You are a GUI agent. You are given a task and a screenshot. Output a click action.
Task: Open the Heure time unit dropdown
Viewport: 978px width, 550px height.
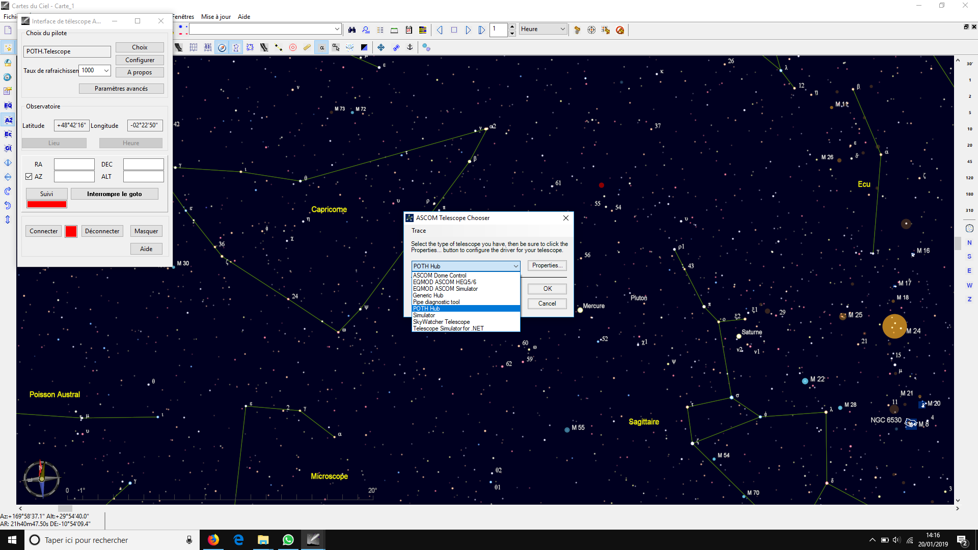tap(562, 30)
